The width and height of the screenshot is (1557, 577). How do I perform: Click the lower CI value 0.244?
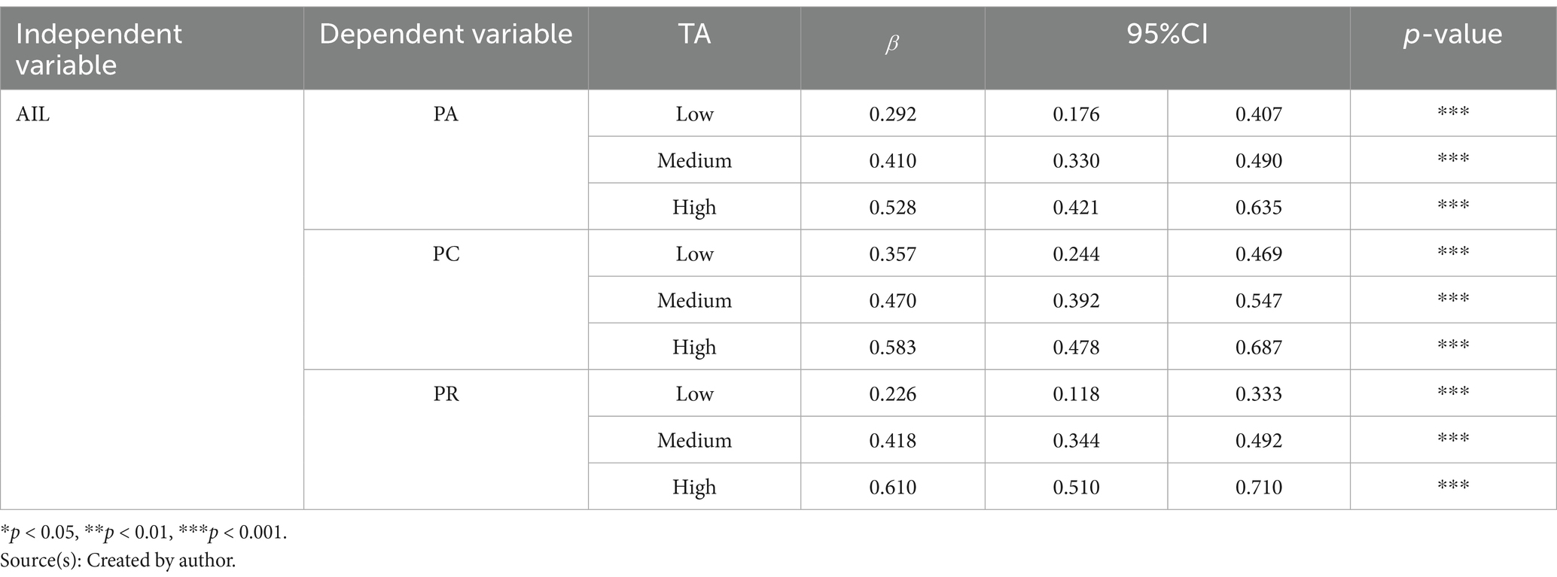(x=1076, y=254)
